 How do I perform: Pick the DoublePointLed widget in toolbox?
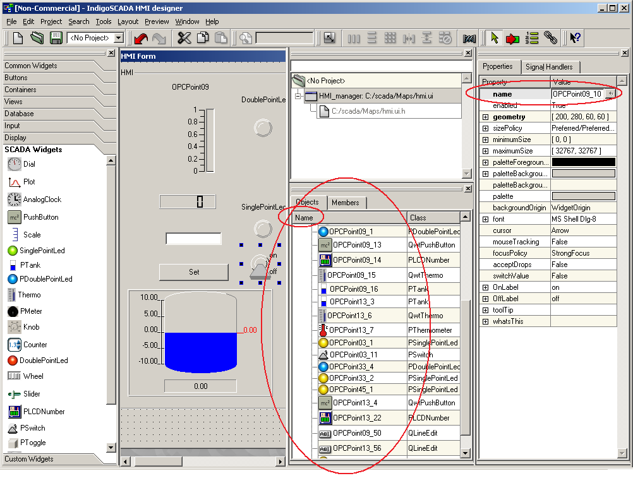[x=38, y=361]
